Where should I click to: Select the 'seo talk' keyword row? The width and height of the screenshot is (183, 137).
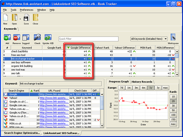89,73
